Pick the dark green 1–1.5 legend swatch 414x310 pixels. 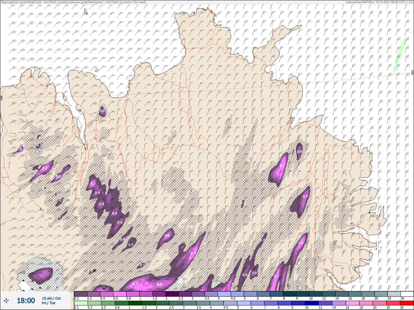136,303
